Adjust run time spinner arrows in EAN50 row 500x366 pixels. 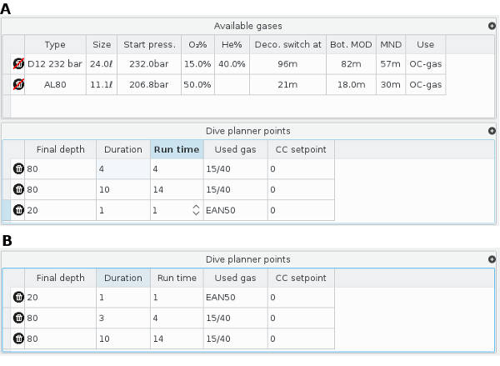(196, 211)
